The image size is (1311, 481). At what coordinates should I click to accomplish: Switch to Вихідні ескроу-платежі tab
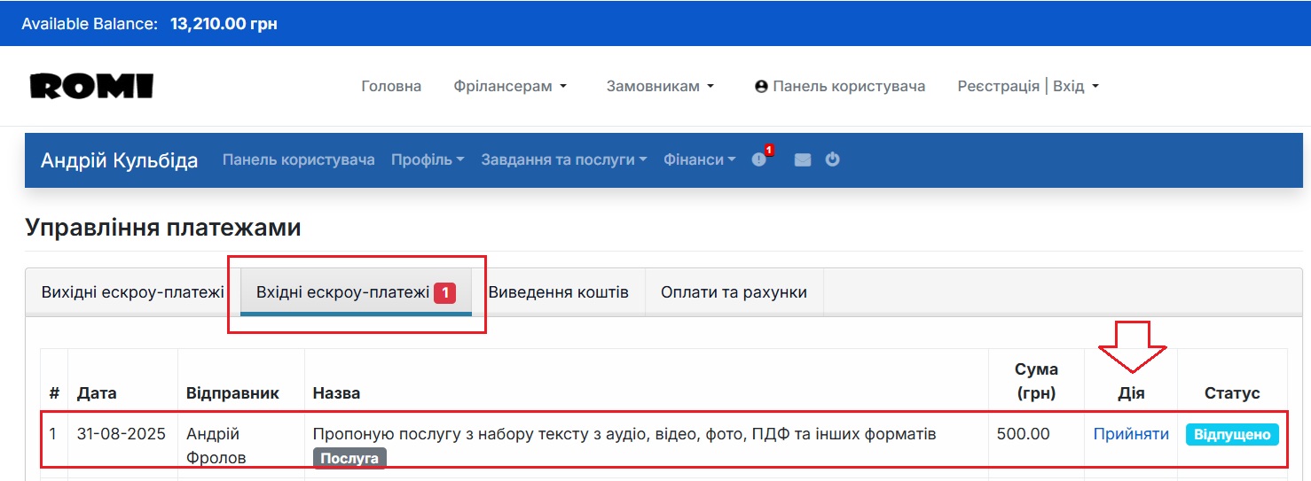(x=133, y=291)
